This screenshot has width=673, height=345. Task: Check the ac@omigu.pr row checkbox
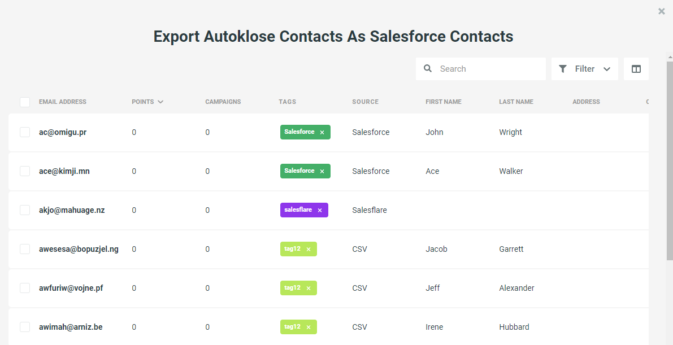click(25, 132)
